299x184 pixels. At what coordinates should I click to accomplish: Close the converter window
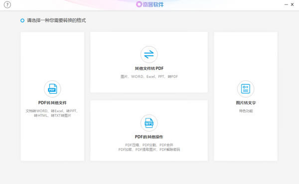coord(292,4)
